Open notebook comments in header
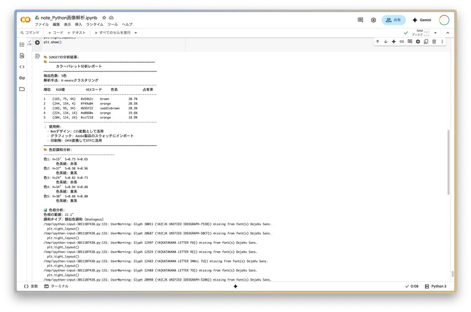Screen dimensions: 471x312 click(x=360, y=20)
